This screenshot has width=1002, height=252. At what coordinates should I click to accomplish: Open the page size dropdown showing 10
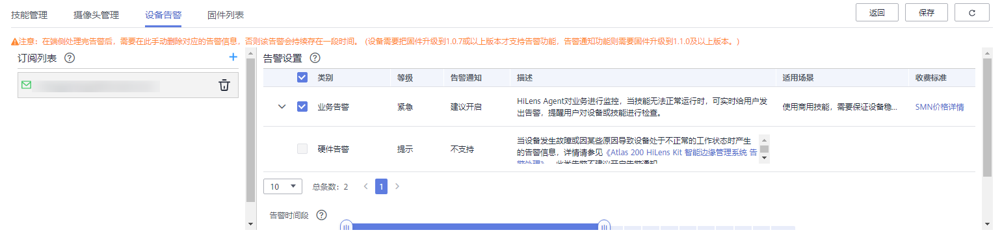[x=283, y=186]
